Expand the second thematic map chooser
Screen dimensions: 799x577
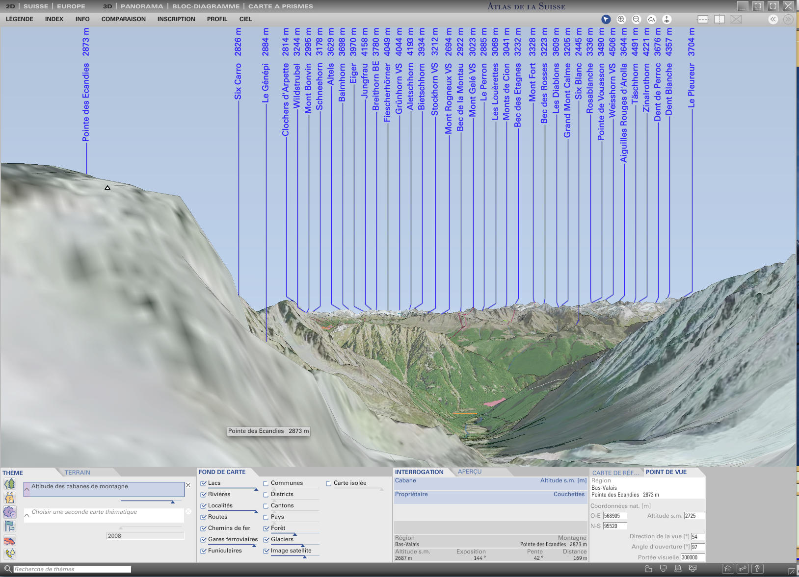pos(27,515)
